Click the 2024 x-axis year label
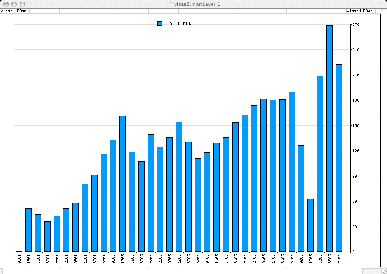 click(339, 259)
